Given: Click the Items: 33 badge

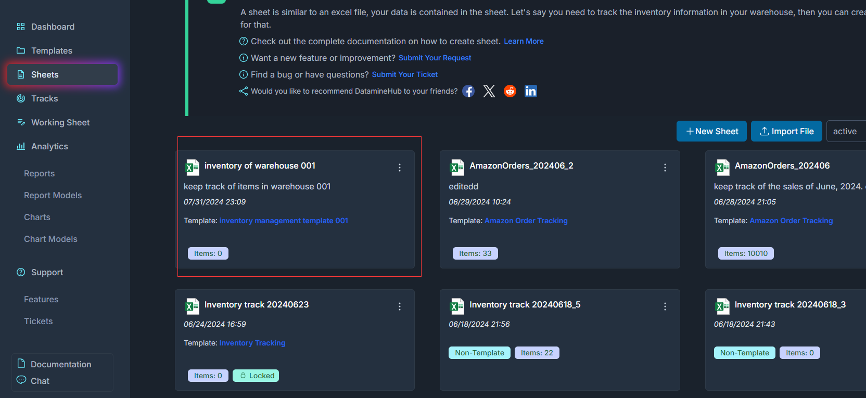Looking at the screenshot, I should coord(475,253).
